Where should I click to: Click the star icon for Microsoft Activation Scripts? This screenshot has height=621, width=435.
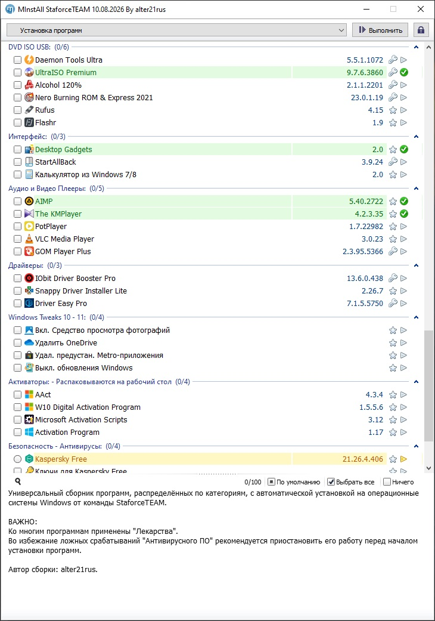[x=393, y=420]
